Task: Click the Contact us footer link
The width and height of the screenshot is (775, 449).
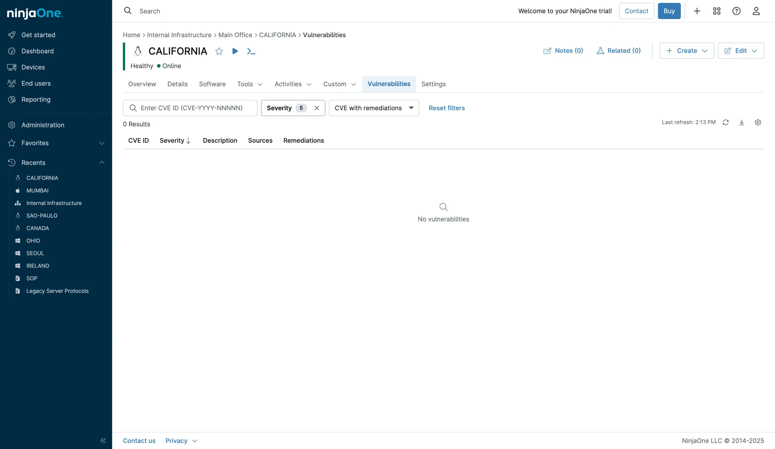Action: (x=139, y=441)
